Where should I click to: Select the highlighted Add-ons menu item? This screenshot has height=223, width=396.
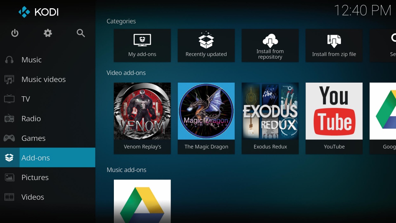(x=48, y=158)
